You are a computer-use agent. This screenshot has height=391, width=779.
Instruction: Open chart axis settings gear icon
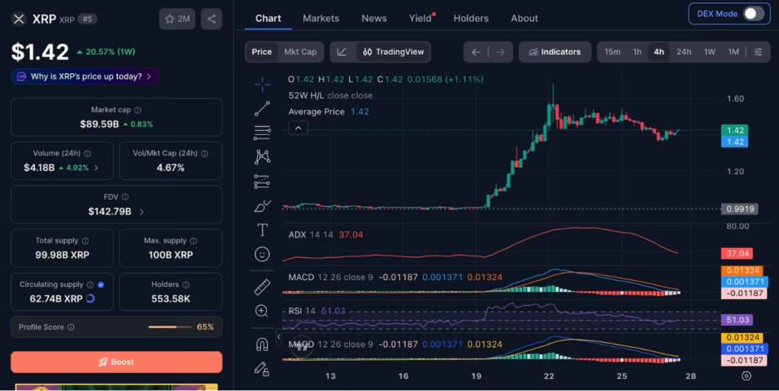746,376
